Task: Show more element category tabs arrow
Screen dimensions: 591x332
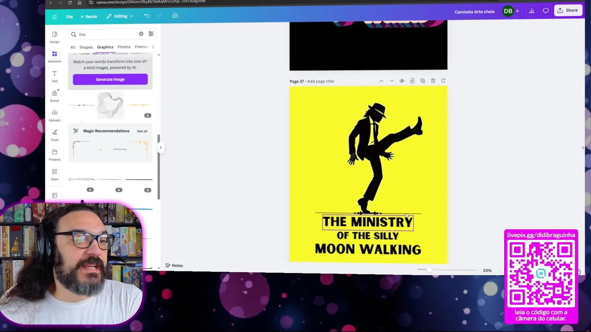Action: [x=153, y=47]
